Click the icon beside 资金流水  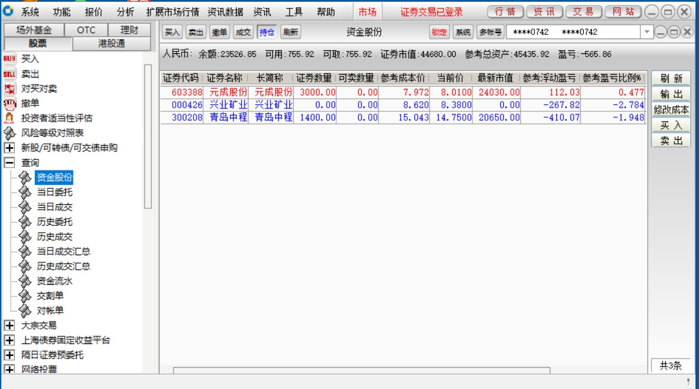[x=25, y=281]
